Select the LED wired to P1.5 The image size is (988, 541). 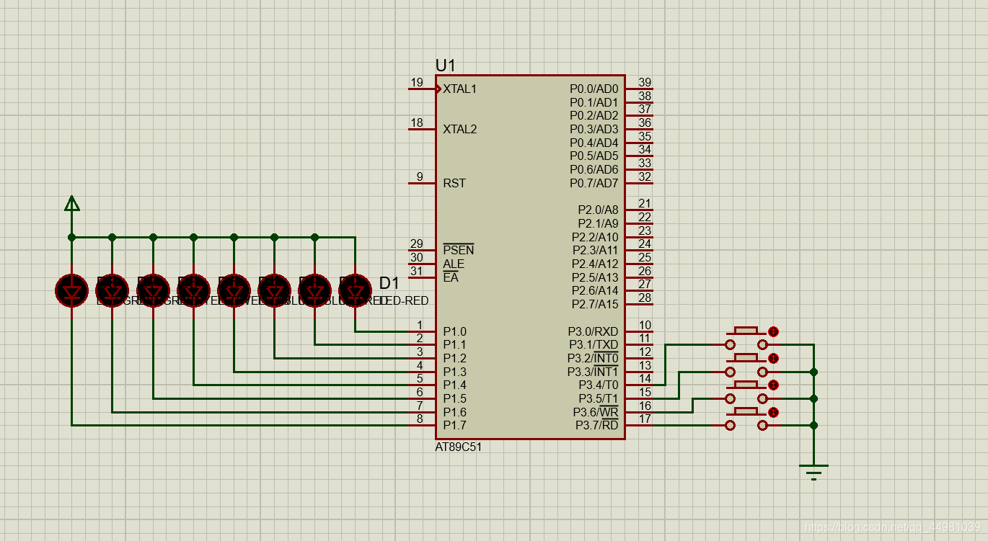pyautogui.click(x=153, y=290)
